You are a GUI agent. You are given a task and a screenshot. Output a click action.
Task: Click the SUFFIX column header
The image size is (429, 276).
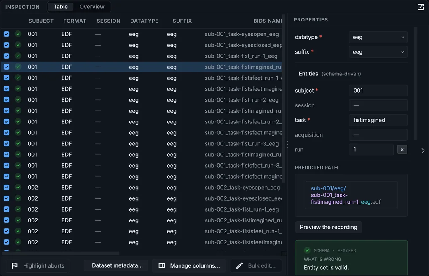(x=182, y=21)
